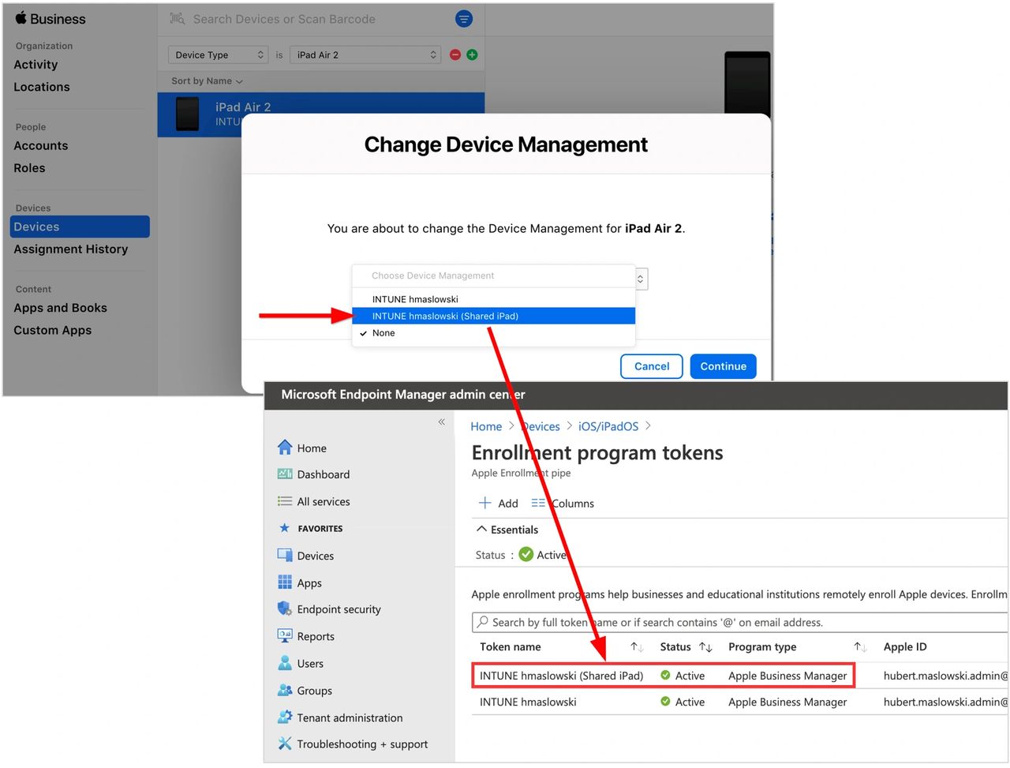Image resolution: width=1010 pixels, height=768 pixels.
Task: Open iPad Air 2 value dropdown
Action: 366,54
